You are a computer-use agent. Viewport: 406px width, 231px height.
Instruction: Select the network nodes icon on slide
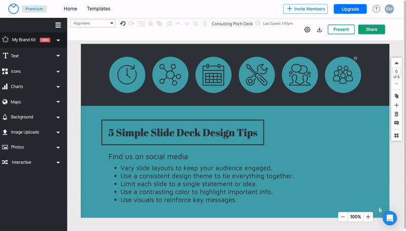coord(171,75)
